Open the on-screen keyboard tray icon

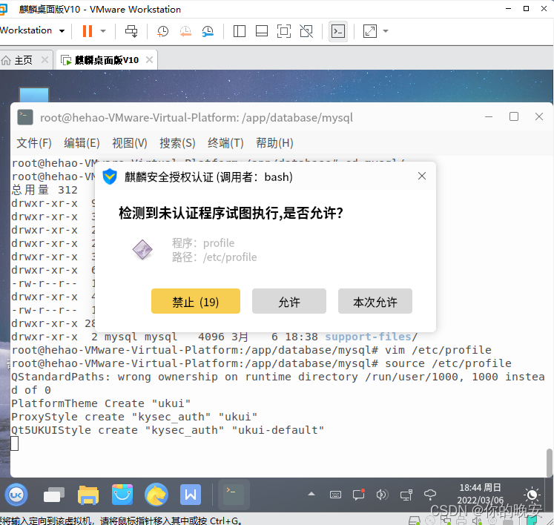click(x=335, y=495)
